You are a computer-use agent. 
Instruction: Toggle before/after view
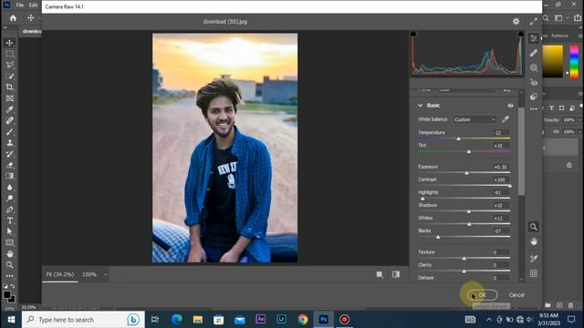(x=396, y=274)
